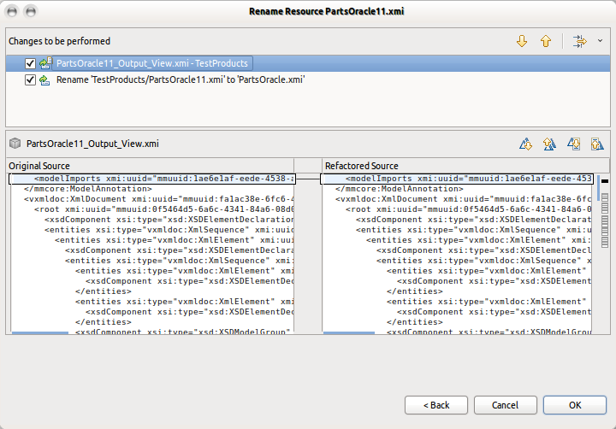Go to next difference icon

(x=526, y=144)
